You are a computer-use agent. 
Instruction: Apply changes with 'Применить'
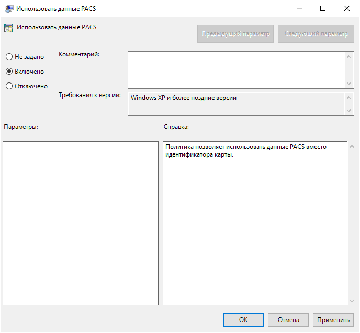point(333,320)
